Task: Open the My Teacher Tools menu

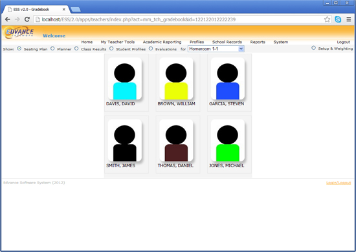Action: point(118,42)
